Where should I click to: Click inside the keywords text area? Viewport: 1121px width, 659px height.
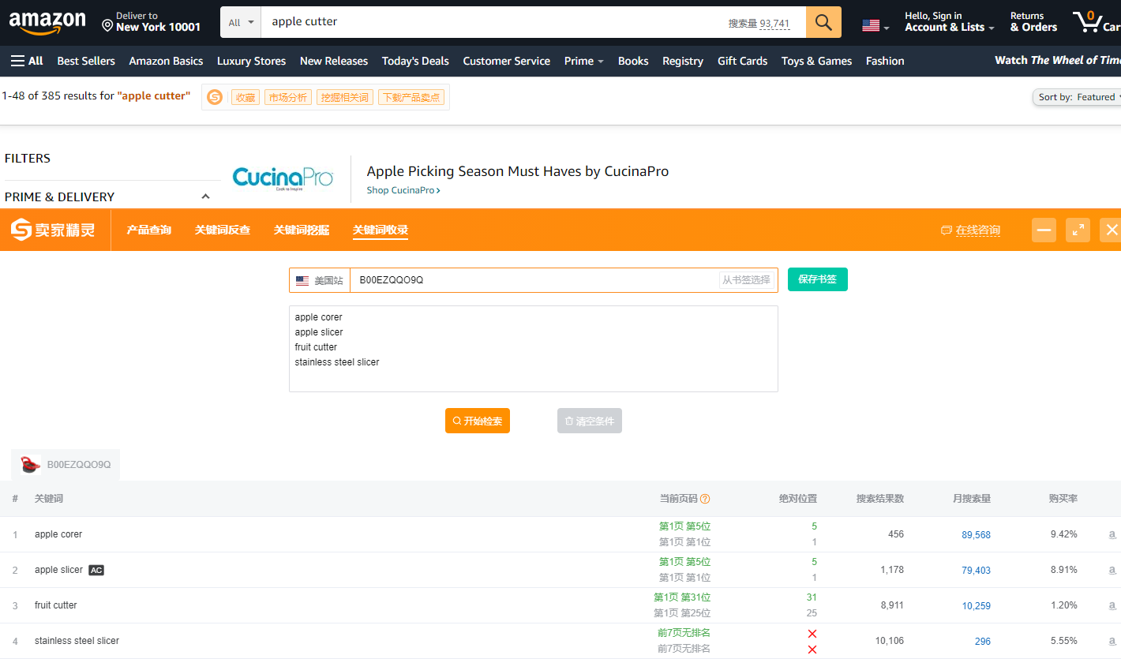pos(534,349)
